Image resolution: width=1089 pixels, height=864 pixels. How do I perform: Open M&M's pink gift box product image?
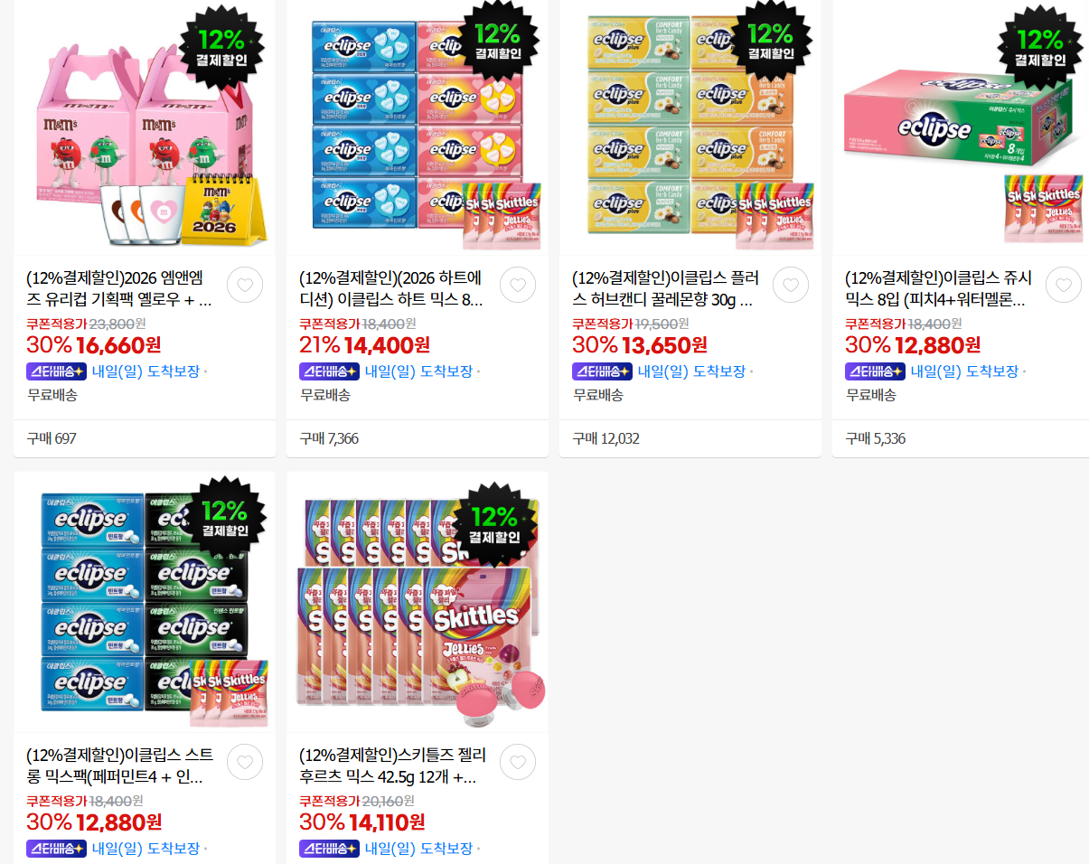point(145,127)
